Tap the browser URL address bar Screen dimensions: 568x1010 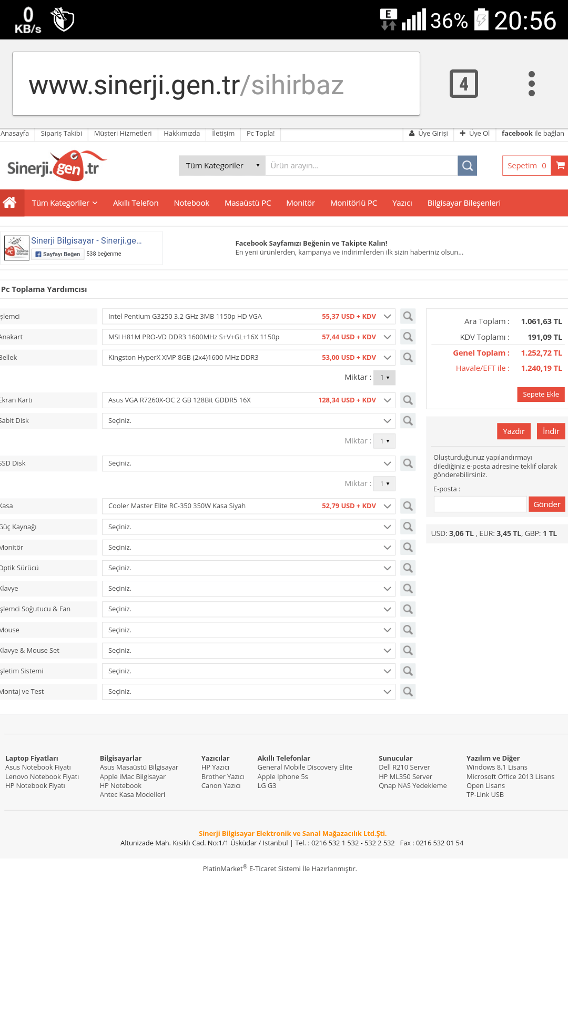[216, 84]
